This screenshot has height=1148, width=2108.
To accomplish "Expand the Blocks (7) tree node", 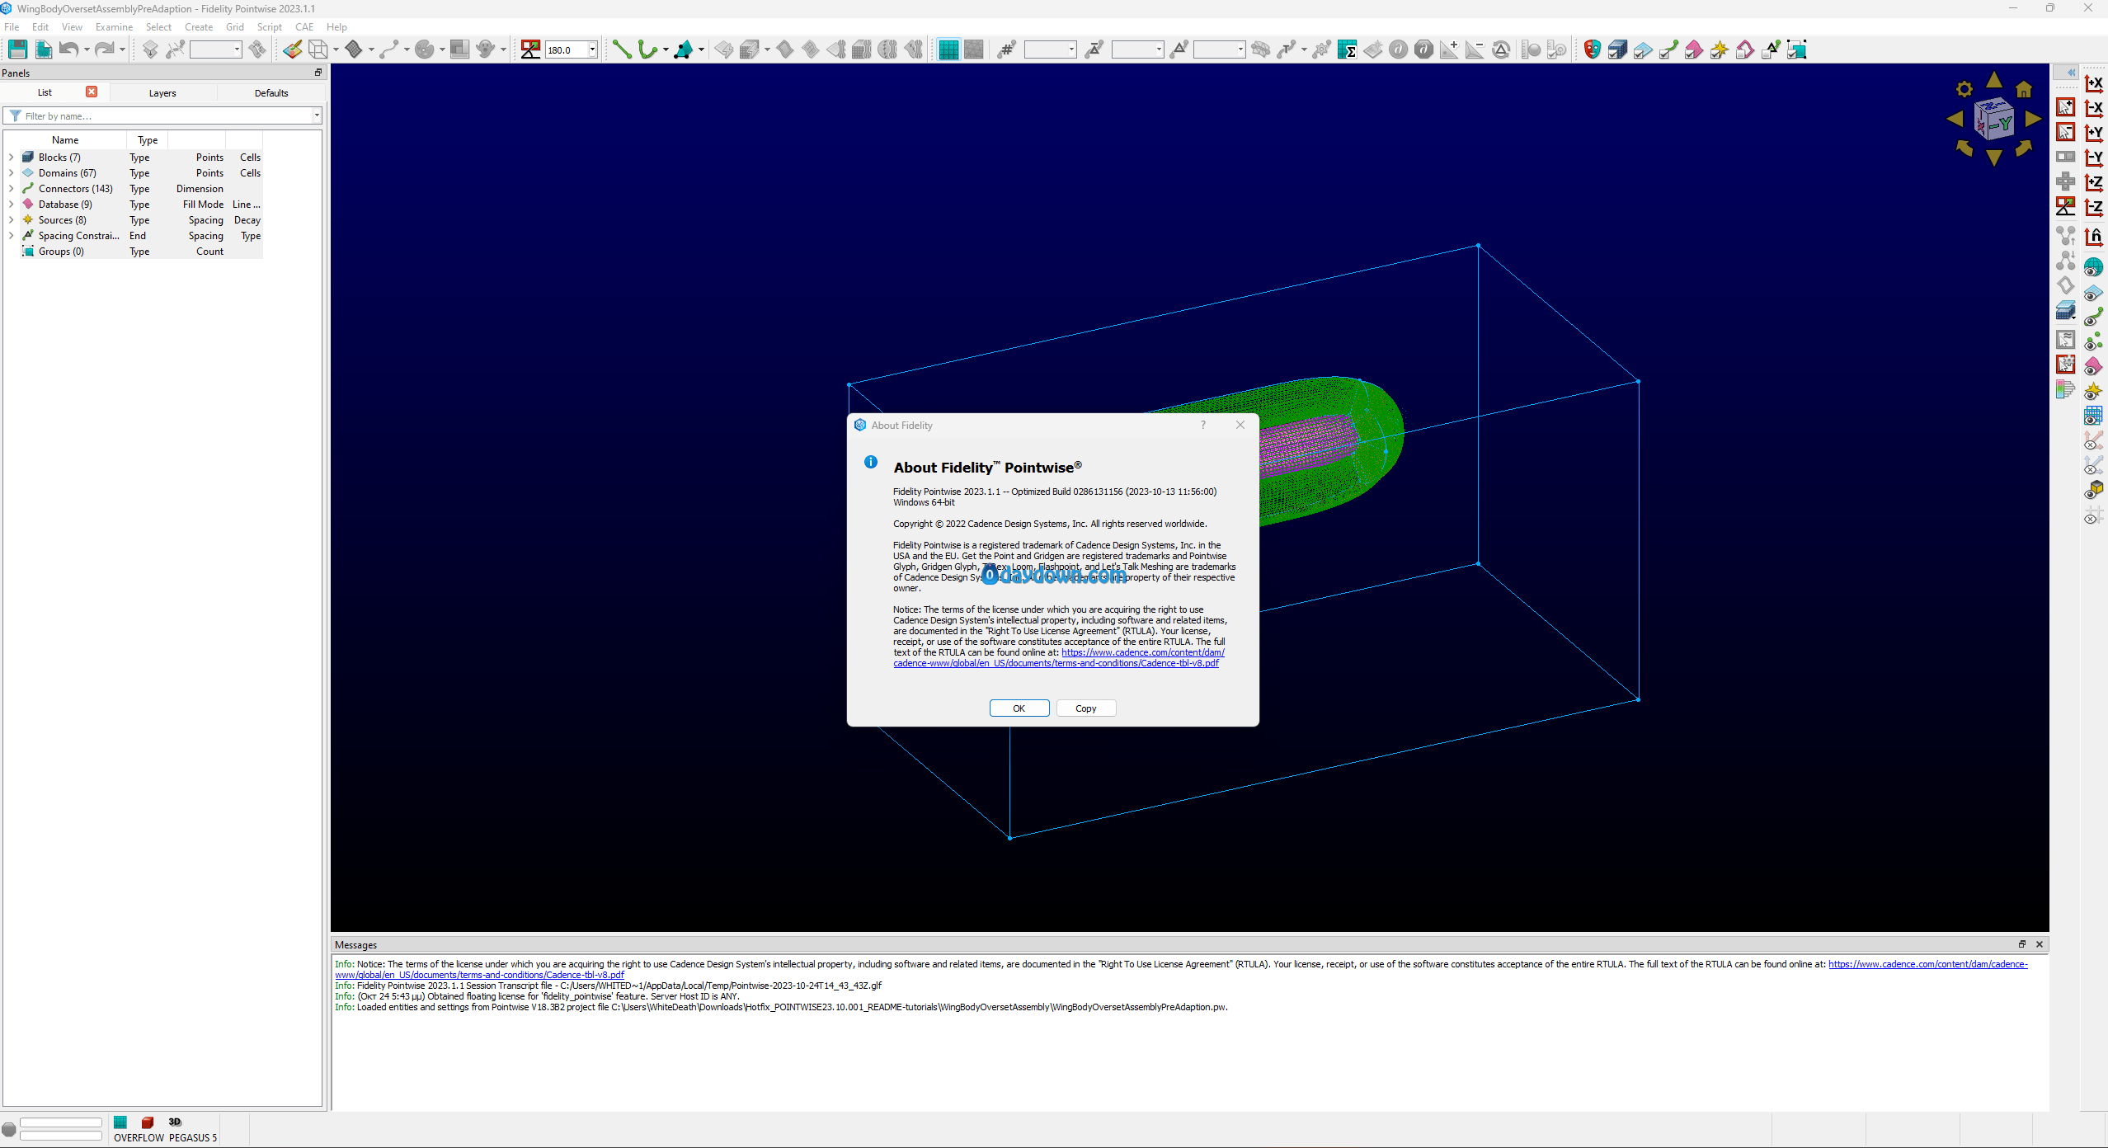I will pyautogui.click(x=11, y=157).
